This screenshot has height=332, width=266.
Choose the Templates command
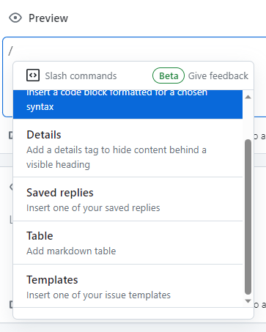128,286
